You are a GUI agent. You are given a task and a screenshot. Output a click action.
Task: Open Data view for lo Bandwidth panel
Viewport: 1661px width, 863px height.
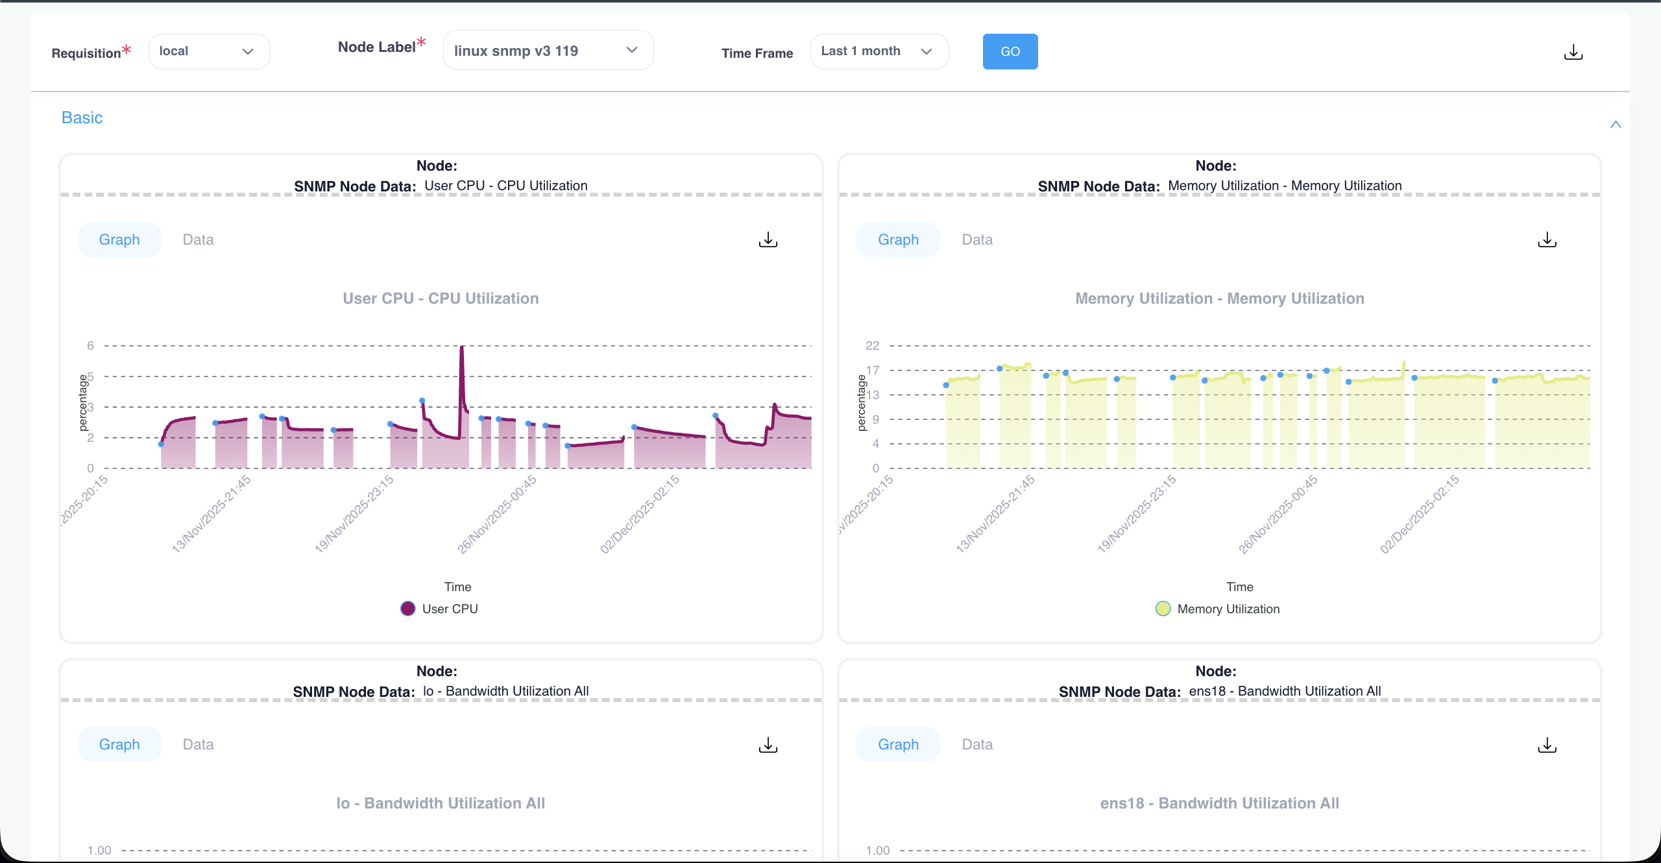197,744
